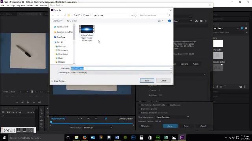Open the address bar history dropdown
Viewport: 252px width, 141px height.
point(132,15)
